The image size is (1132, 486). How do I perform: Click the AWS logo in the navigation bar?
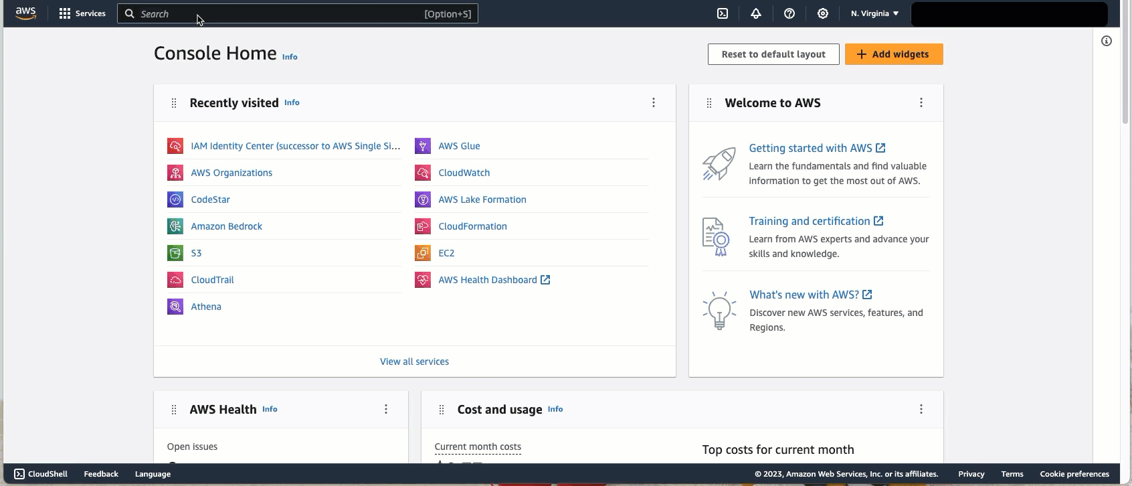click(25, 13)
